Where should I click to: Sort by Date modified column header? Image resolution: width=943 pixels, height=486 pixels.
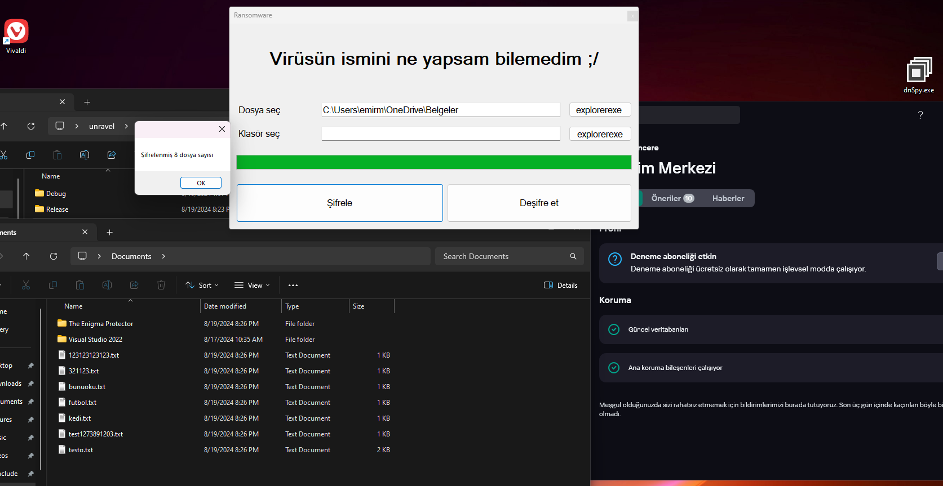(225, 306)
